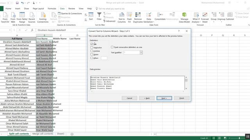Open Existing Connections
This screenshot has height=140, width=250.
click(43, 17)
